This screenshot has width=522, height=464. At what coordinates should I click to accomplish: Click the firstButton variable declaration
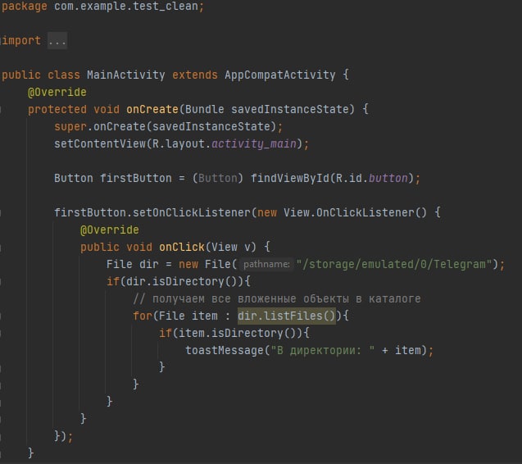coord(136,178)
